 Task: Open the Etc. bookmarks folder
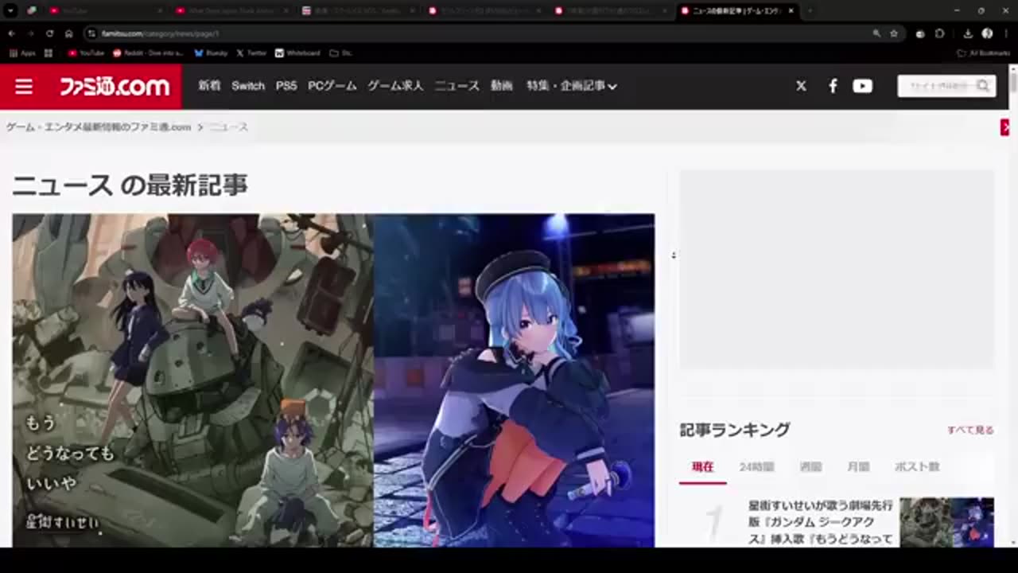341,53
